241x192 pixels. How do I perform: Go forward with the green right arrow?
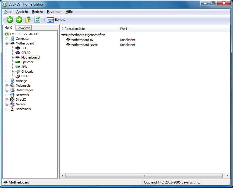point(19,20)
